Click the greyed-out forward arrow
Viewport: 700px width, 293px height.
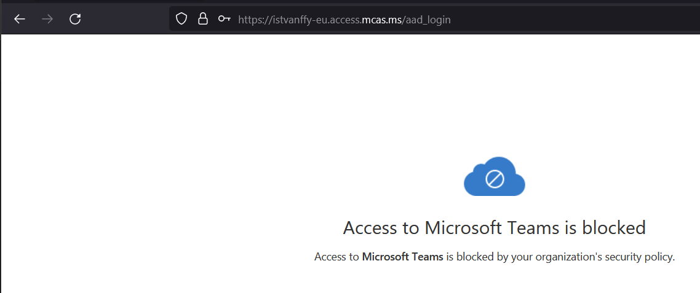[47, 19]
